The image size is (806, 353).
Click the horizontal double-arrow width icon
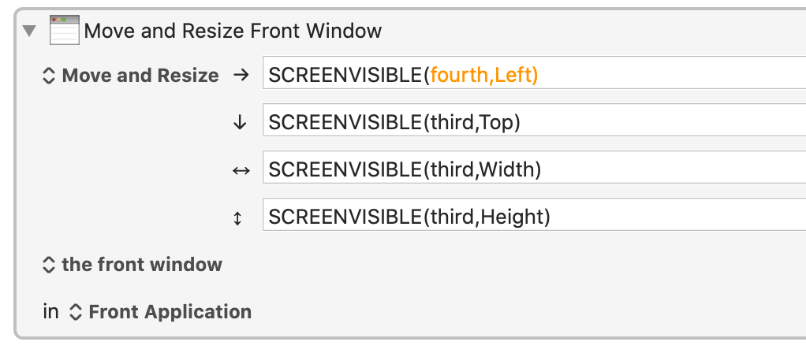241,170
